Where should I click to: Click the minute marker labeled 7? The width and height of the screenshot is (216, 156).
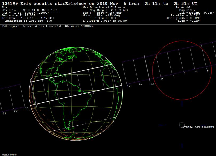tap(185, 74)
